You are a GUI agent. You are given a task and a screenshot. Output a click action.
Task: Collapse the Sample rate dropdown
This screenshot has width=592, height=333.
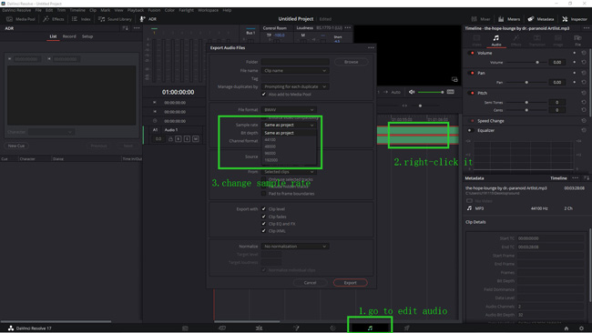(x=289, y=125)
